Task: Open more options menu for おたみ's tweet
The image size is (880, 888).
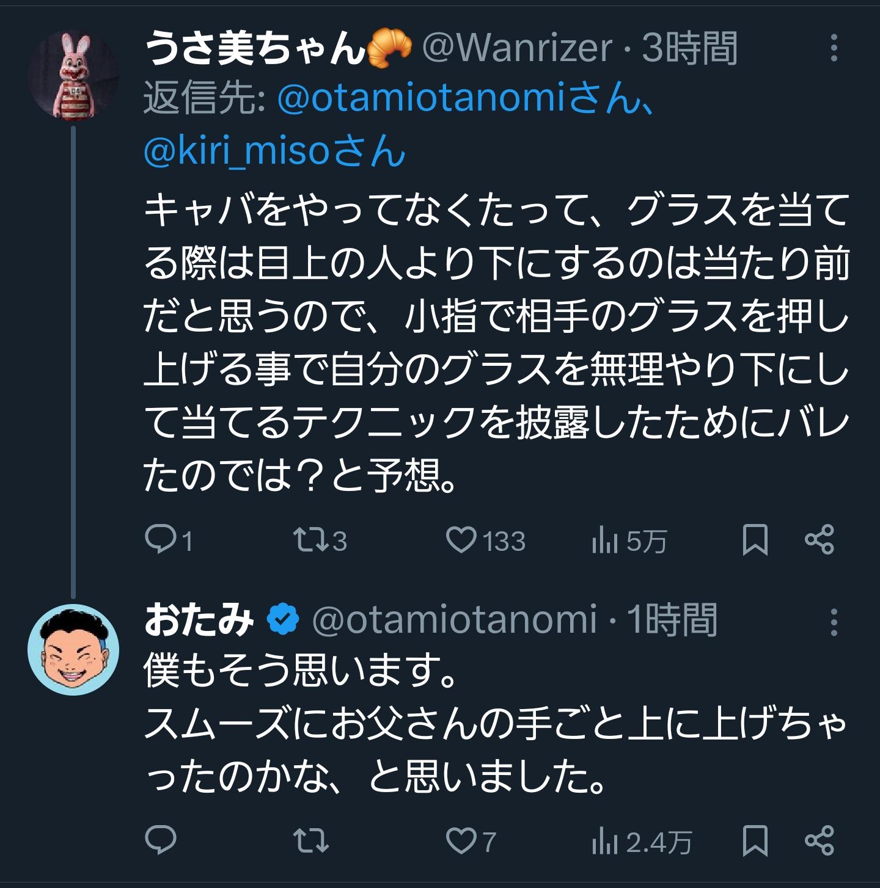Action: pos(834,622)
